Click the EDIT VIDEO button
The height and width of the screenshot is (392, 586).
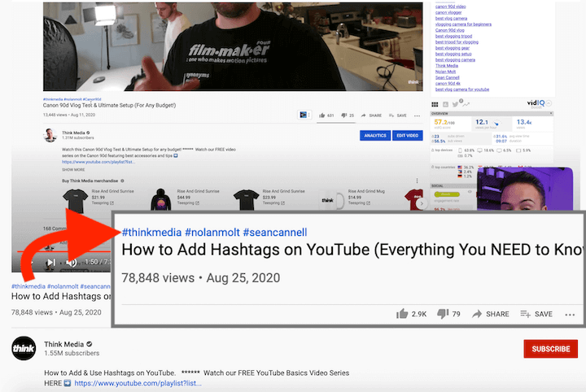pos(408,136)
